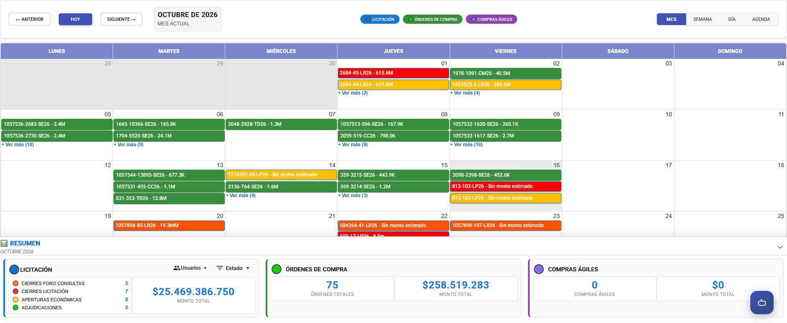Switch to the Semana view tab
The image size is (787, 323).
(702, 19)
